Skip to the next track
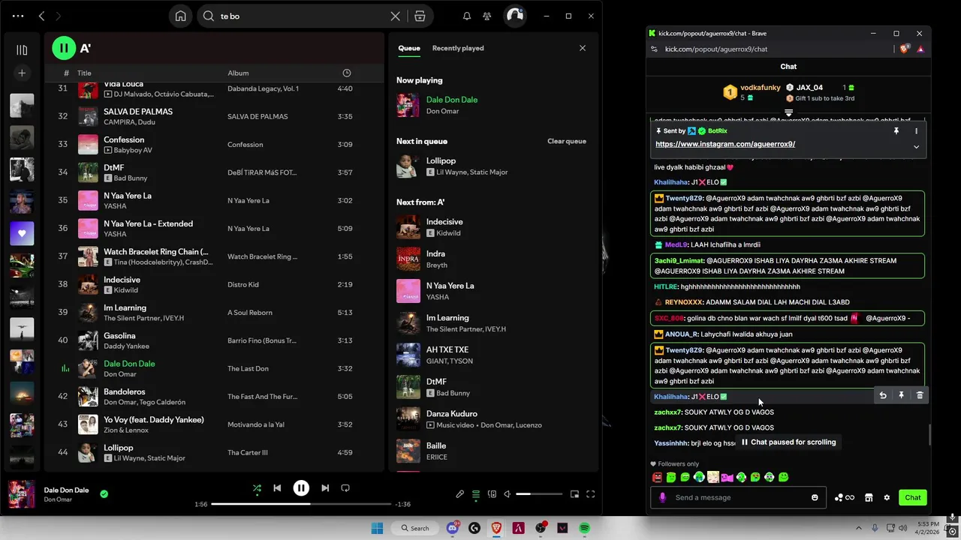 [325, 488]
